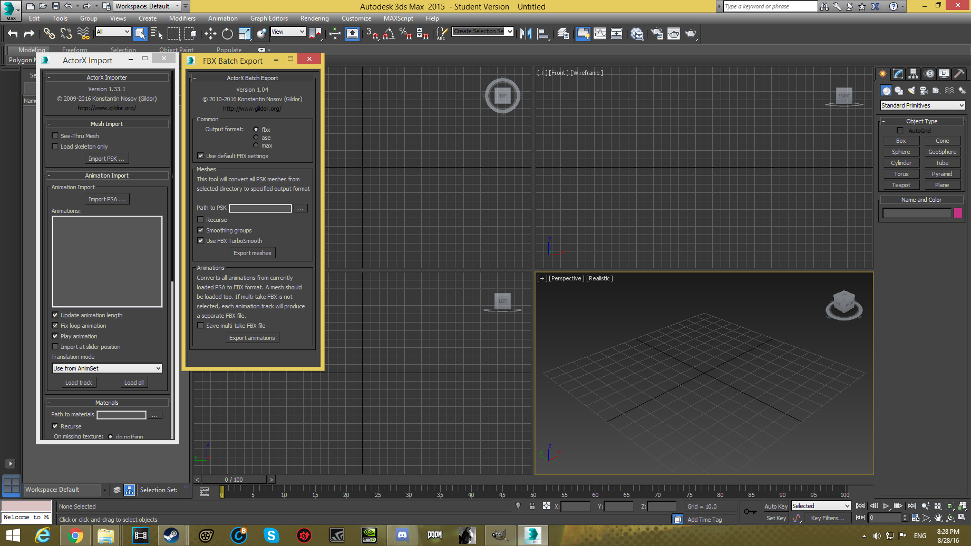
Task: Open Steam from the Windows taskbar
Action: coord(171,535)
